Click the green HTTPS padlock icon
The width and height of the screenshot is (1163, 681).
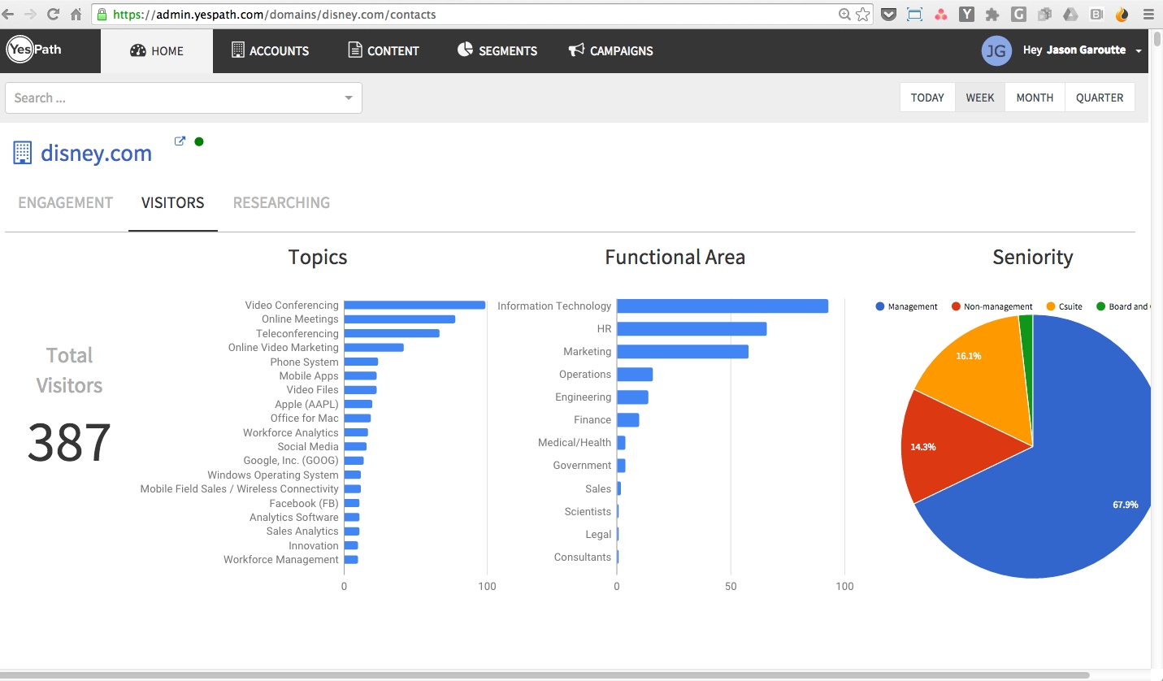tap(102, 14)
